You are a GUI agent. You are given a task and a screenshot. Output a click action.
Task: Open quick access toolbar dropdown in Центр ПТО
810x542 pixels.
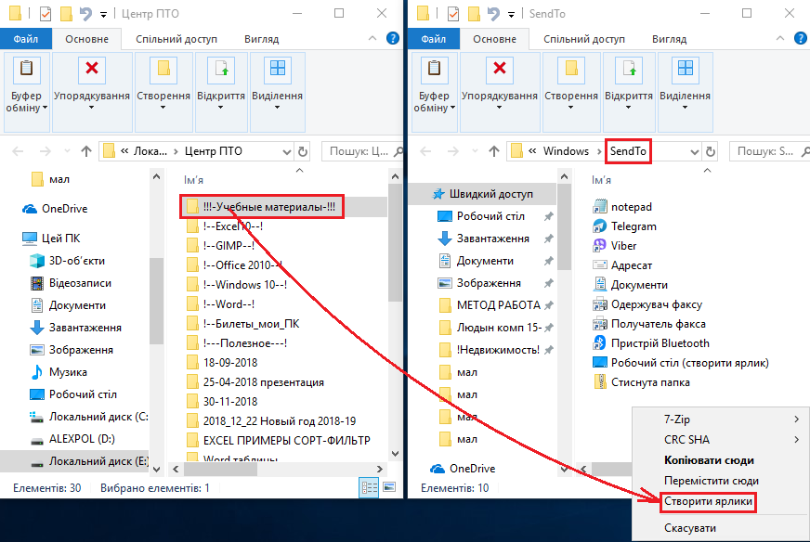[x=103, y=15]
